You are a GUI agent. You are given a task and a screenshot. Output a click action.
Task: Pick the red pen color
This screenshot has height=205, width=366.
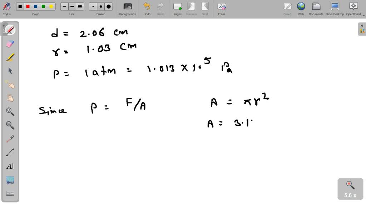28,6
